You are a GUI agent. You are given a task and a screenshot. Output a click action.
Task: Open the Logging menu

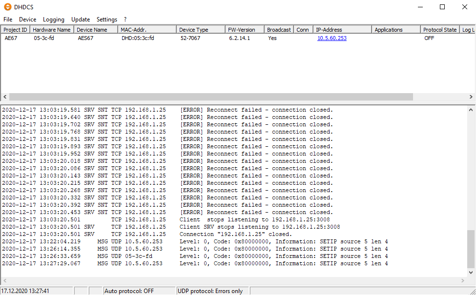(53, 20)
